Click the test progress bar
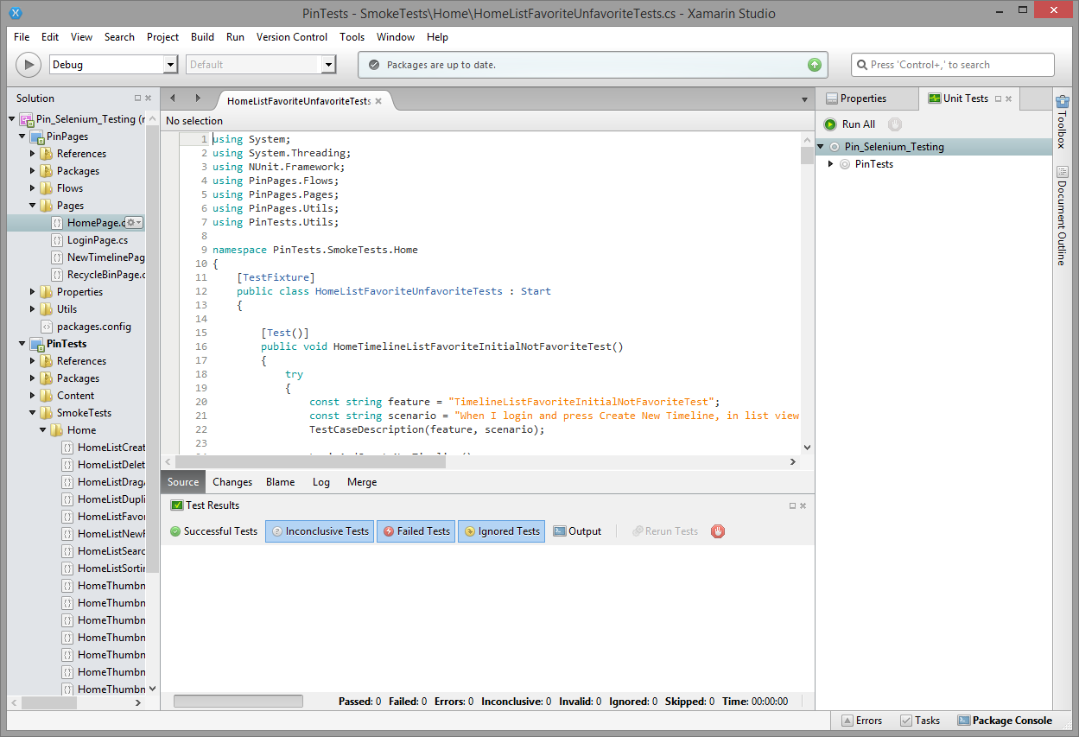 pos(238,702)
